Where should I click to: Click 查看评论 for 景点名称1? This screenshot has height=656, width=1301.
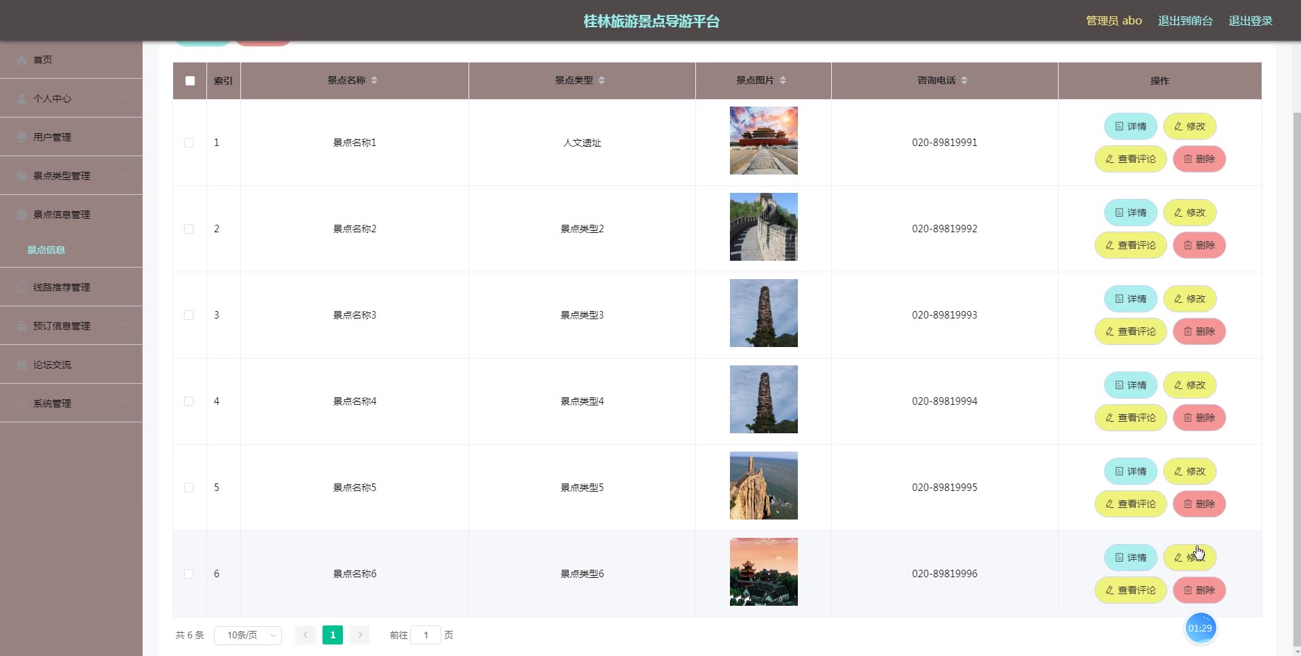(x=1131, y=159)
